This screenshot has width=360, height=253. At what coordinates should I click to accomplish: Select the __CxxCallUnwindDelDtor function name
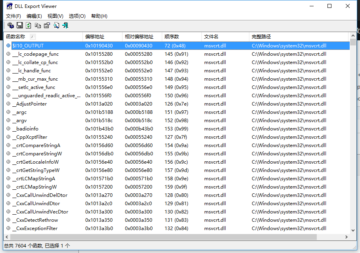tap(40, 195)
